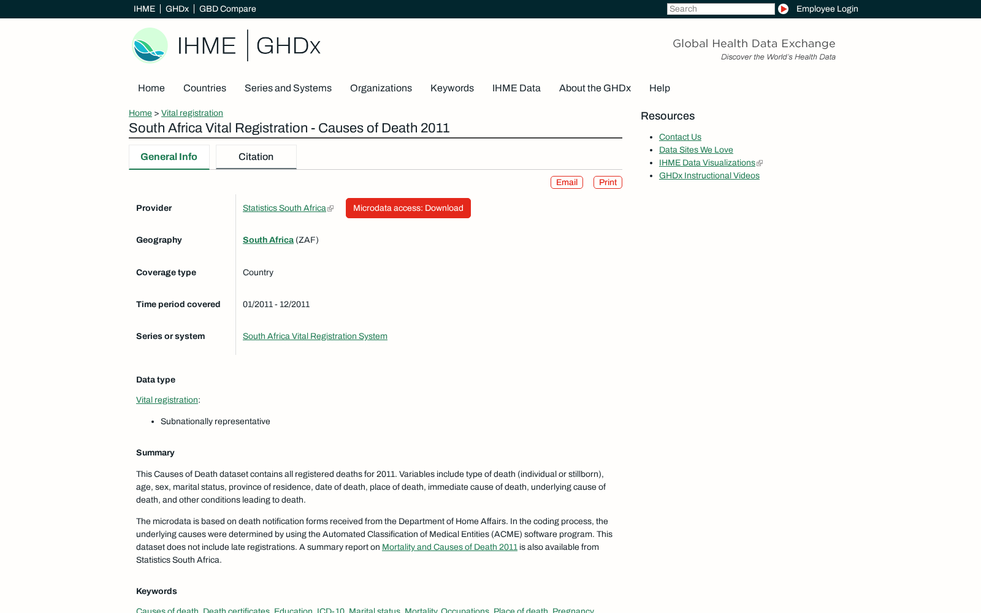Open GHDx Instructional Videos link
981x613 pixels.
click(709, 176)
